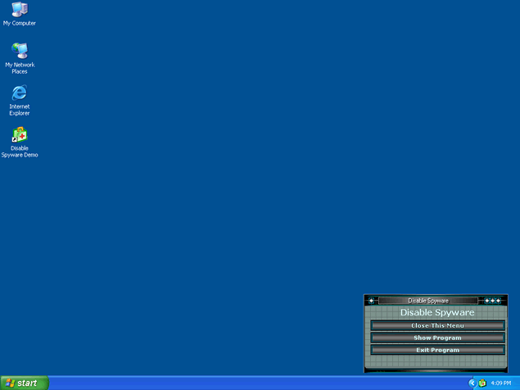Select the My Network Places icon
Image resolution: width=520 pixels, height=390 pixels.
pyautogui.click(x=19, y=51)
